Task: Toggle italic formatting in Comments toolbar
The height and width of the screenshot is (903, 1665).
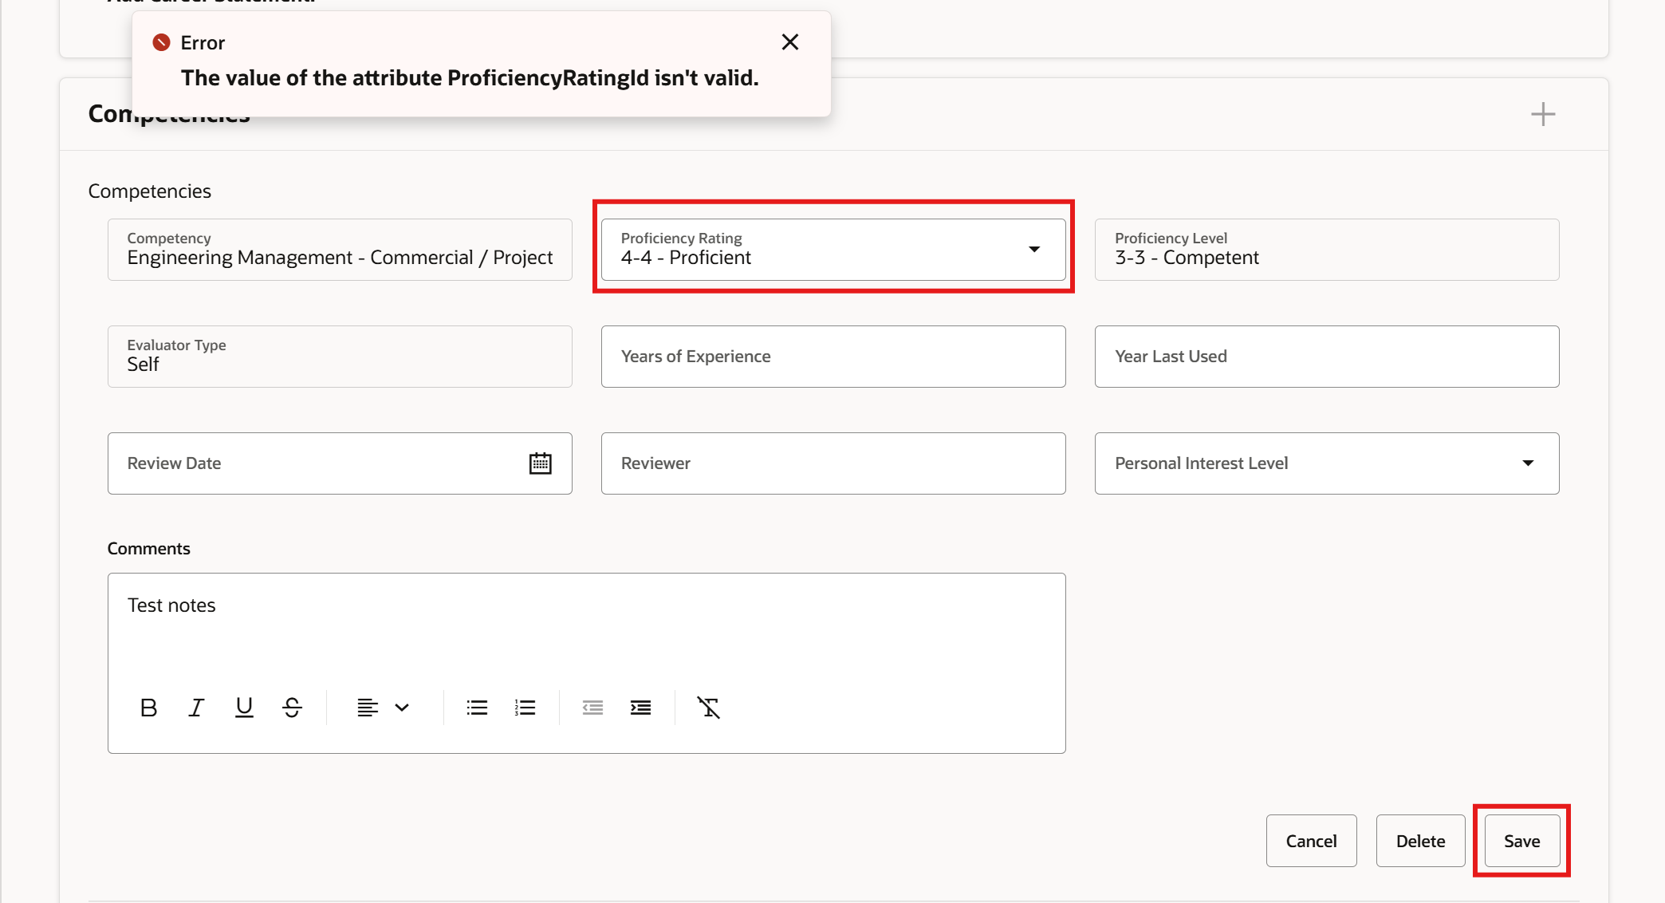Action: tap(196, 708)
